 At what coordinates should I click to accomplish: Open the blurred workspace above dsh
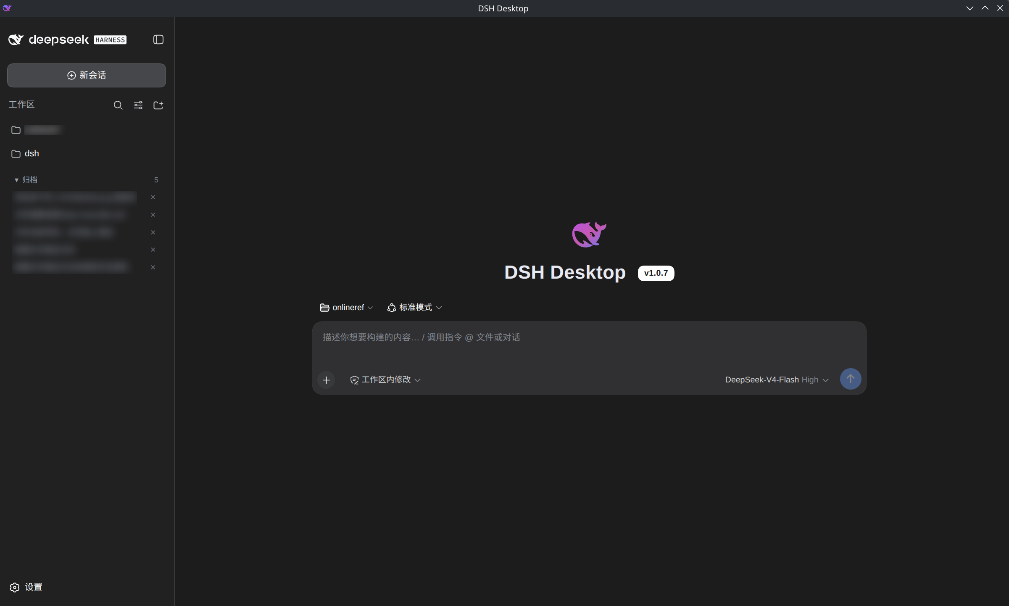[86, 130]
